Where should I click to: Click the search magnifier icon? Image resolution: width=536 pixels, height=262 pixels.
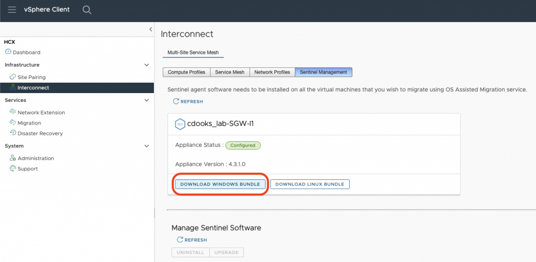coord(87,10)
